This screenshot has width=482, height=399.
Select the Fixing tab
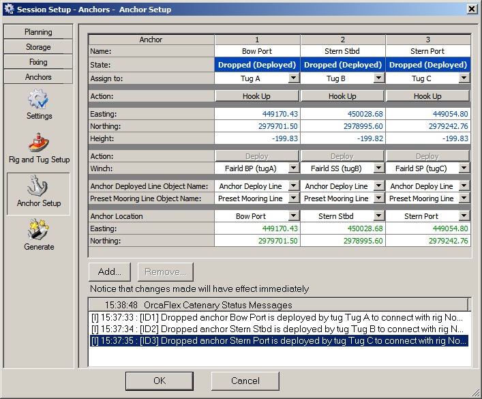pyautogui.click(x=38, y=62)
